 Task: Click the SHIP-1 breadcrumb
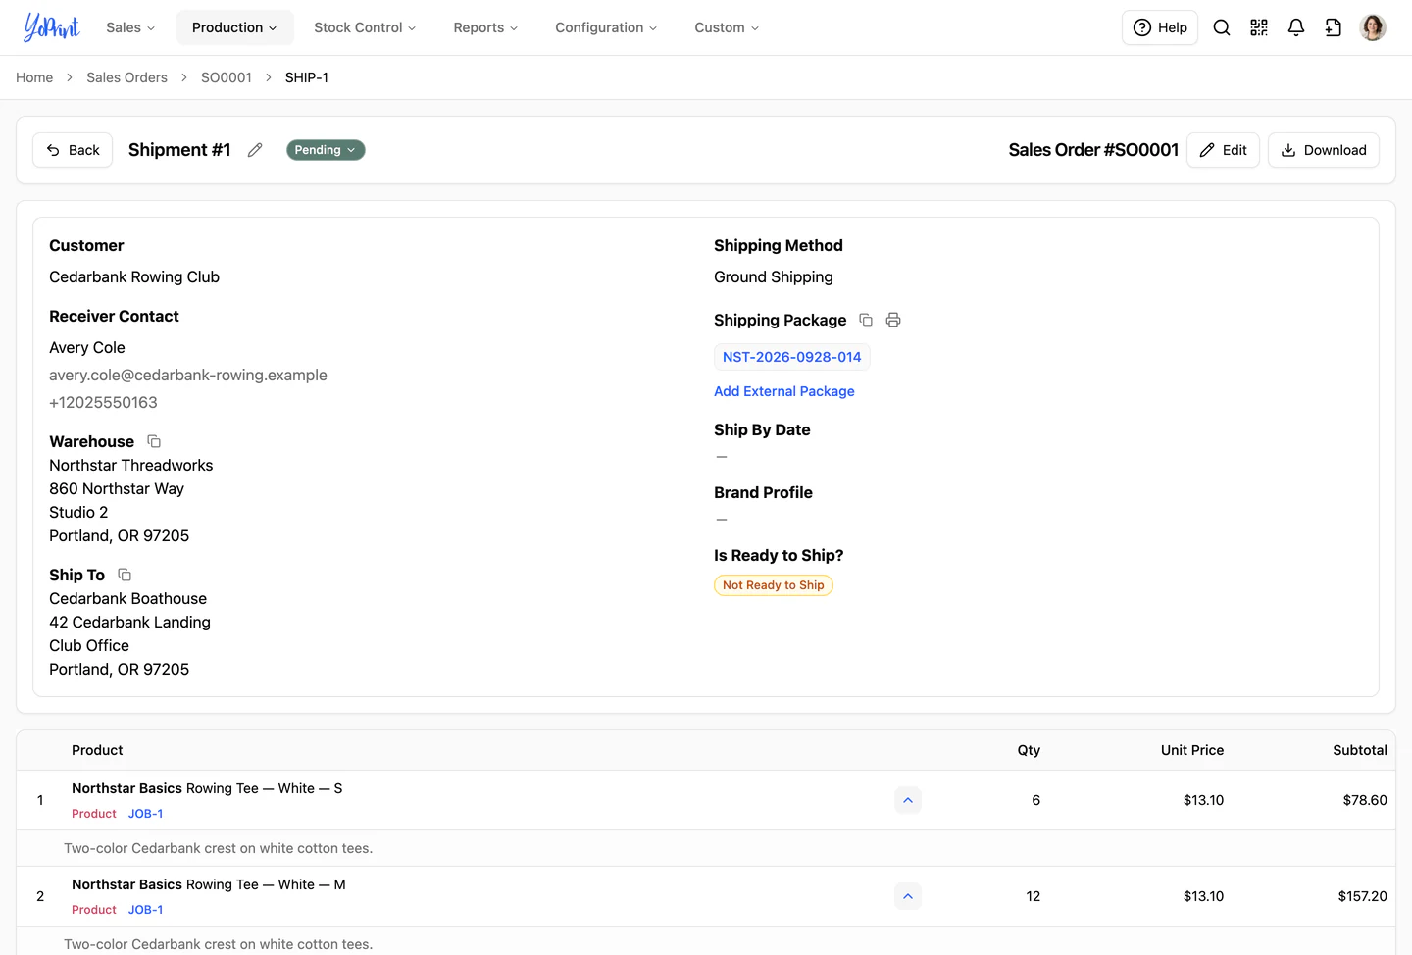point(307,77)
